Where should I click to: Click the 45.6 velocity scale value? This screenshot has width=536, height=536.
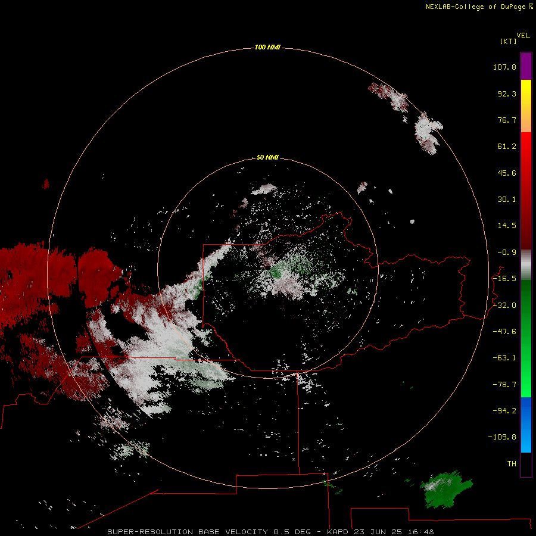[x=507, y=173]
